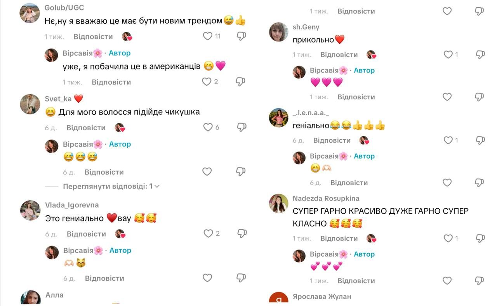Like sh.Geny's прикольно comment
The height and width of the screenshot is (306, 497).
[448, 55]
